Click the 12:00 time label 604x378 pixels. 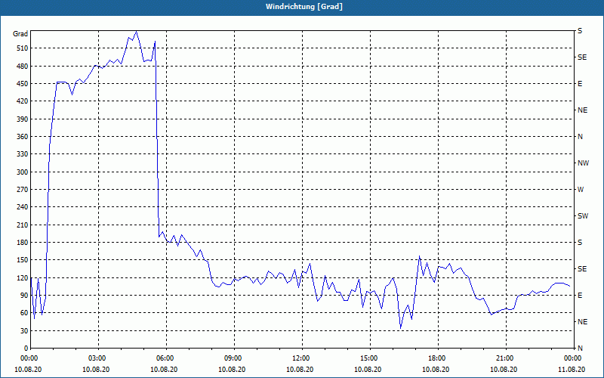[300, 358]
